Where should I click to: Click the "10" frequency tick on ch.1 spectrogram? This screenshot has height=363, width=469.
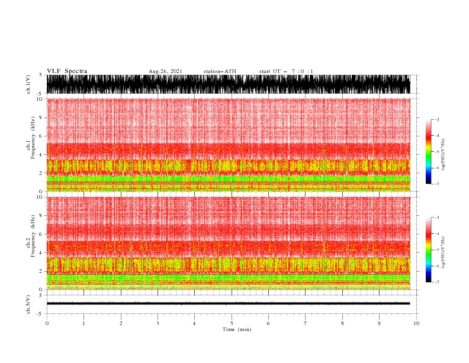(40, 99)
